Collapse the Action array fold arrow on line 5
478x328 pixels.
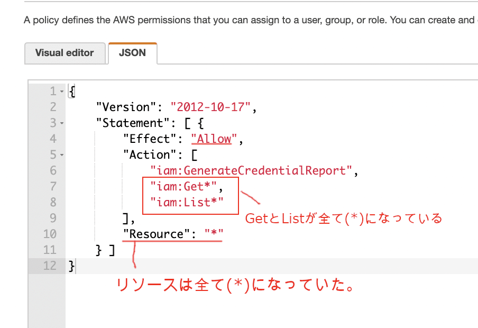[x=62, y=154]
